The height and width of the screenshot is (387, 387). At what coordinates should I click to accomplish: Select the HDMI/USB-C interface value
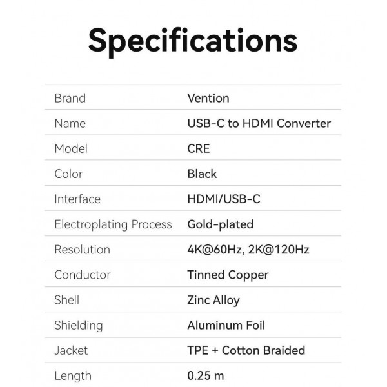point(224,199)
